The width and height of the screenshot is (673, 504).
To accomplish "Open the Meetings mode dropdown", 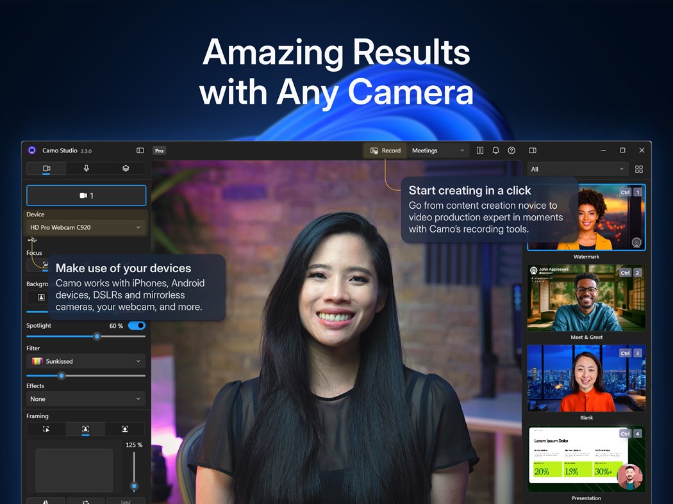I will [438, 150].
